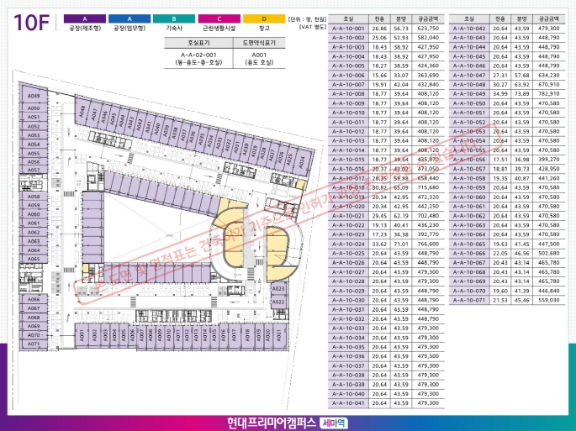Screen dimensions: 576x431
Task: Choose unit A071 on the floor plan
Action: pos(34,344)
